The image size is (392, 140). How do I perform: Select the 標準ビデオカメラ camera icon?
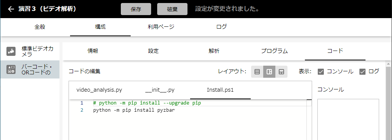tap(11, 51)
